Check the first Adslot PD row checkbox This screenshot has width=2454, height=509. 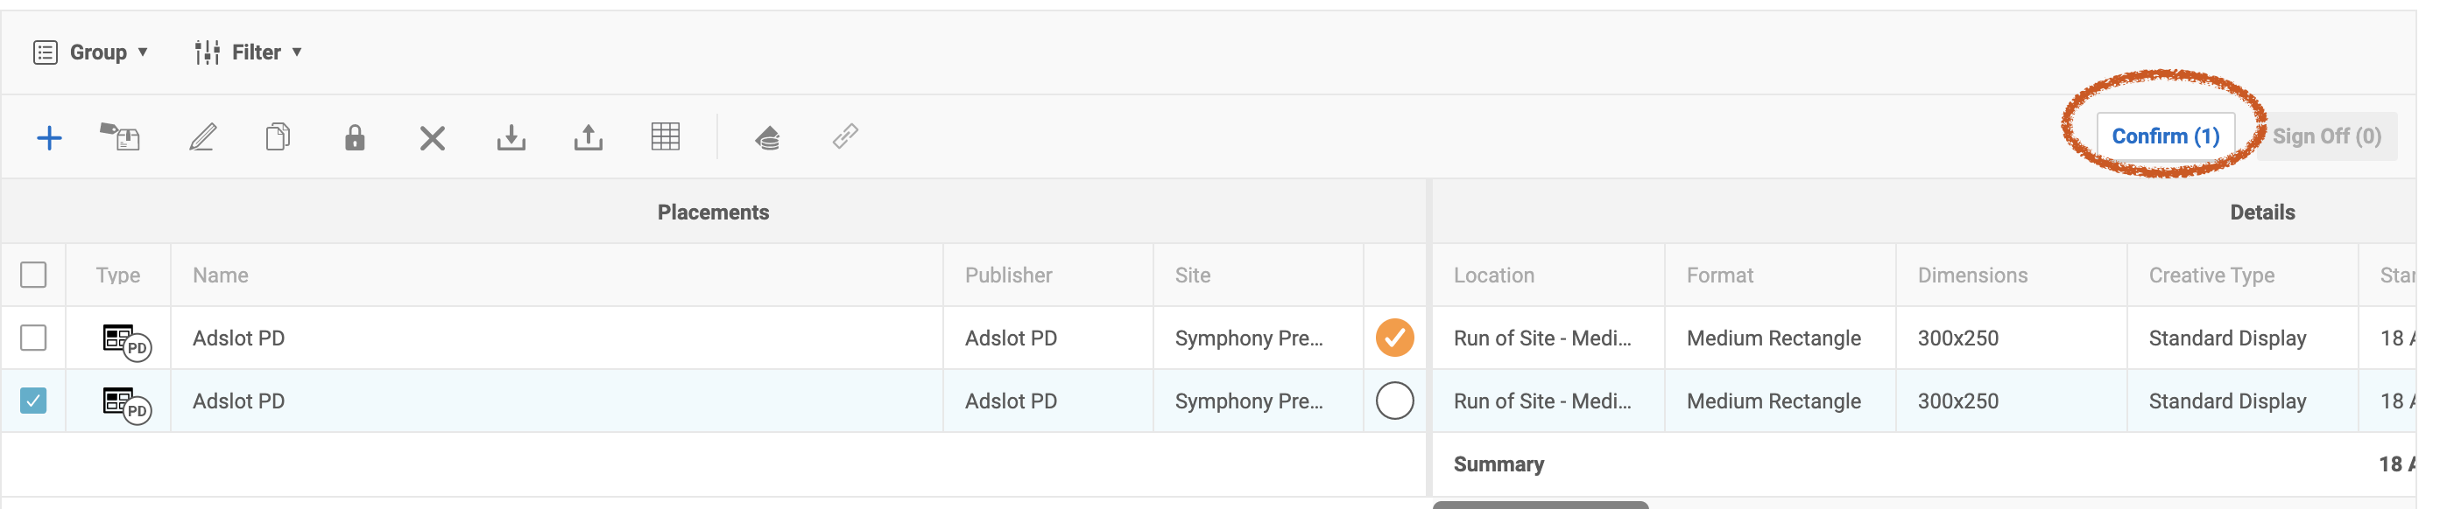(33, 338)
